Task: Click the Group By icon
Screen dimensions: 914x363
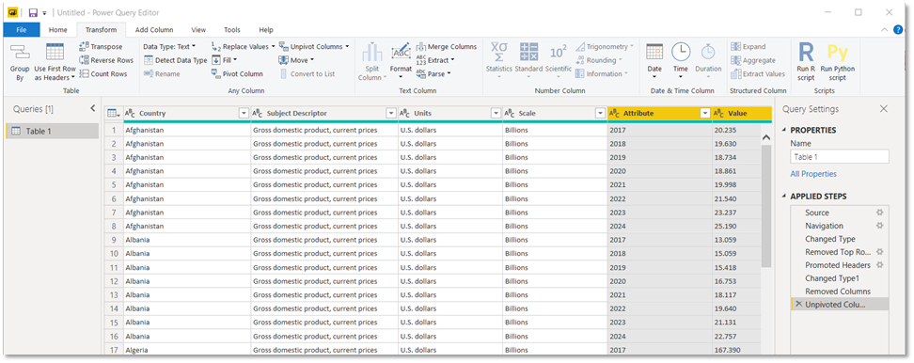Action: [x=20, y=53]
